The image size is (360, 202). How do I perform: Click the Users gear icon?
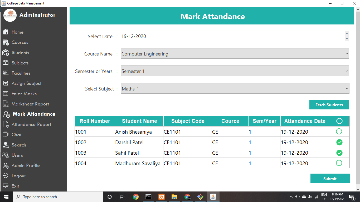(x=6, y=155)
